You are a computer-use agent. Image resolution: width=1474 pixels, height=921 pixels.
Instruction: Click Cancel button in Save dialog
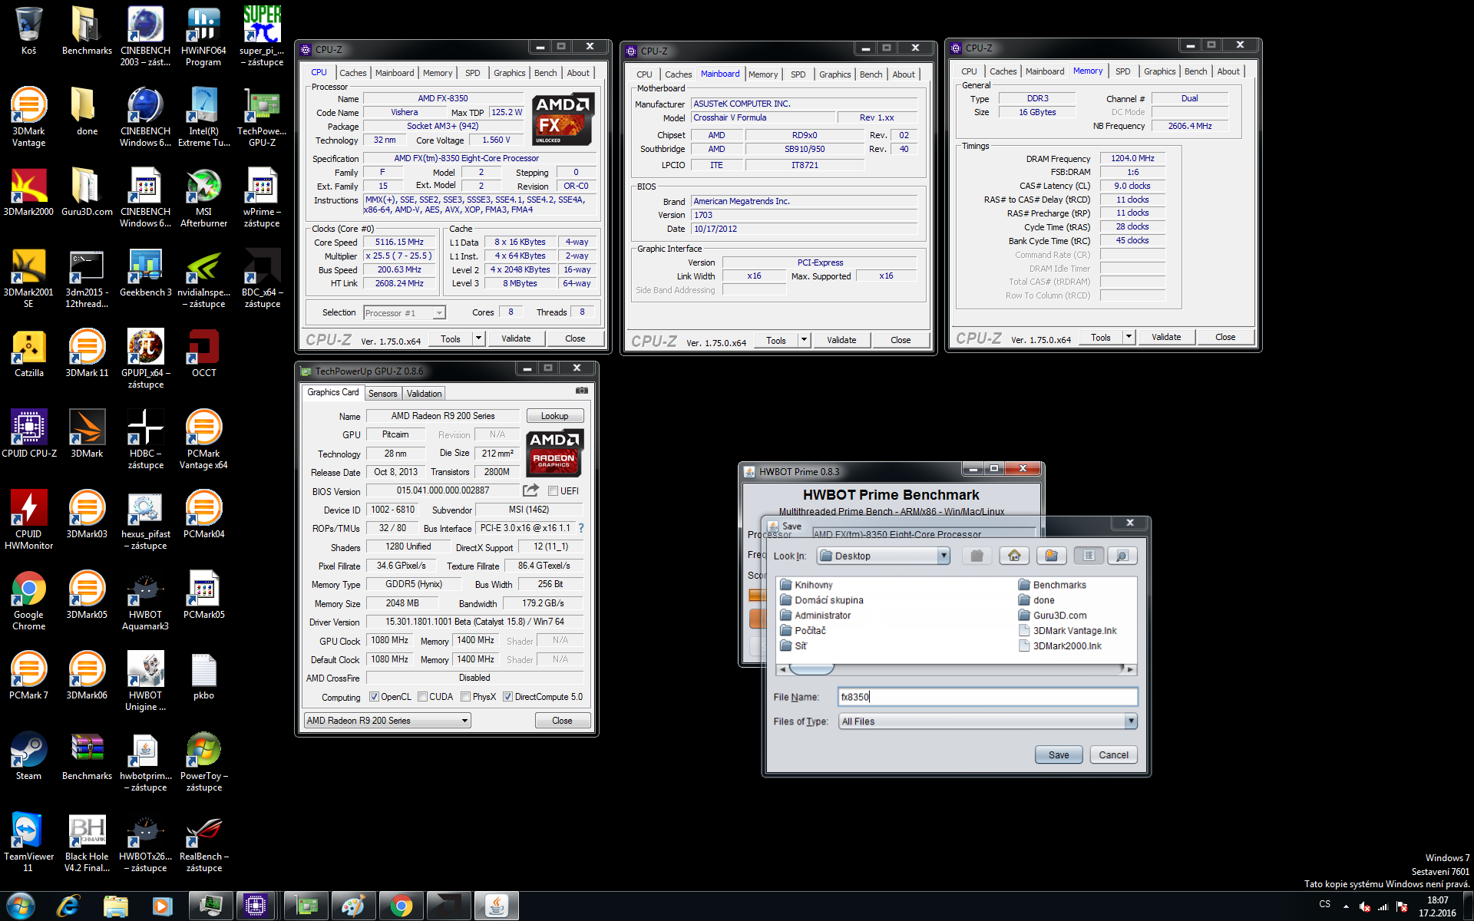point(1113,755)
